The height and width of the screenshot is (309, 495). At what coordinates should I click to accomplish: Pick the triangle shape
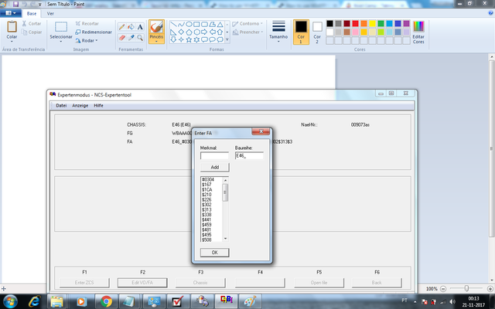220,24
